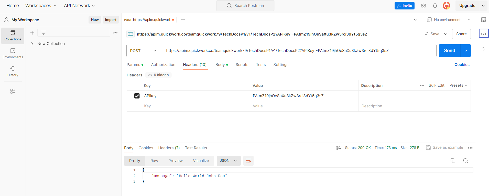Uncheck the APIkey header checkbox
The image size is (489, 196).
pyautogui.click(x=137, y=96)
